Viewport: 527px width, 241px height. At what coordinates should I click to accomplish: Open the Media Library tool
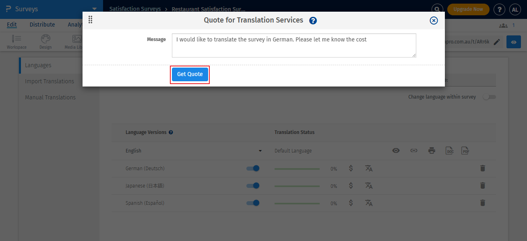click(x=73, y=42)
